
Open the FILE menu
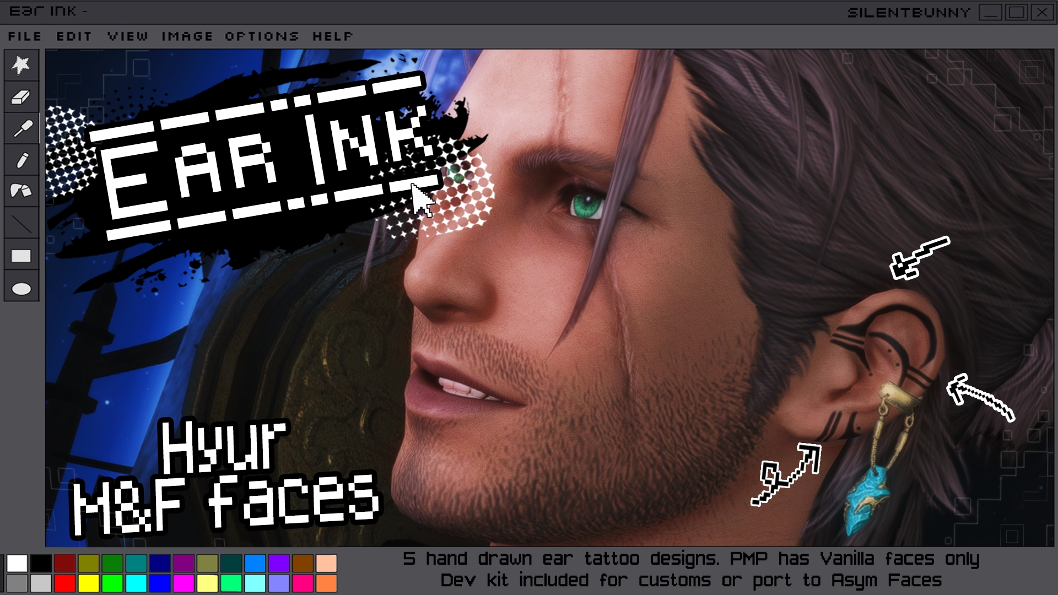[x=25, y=36]
